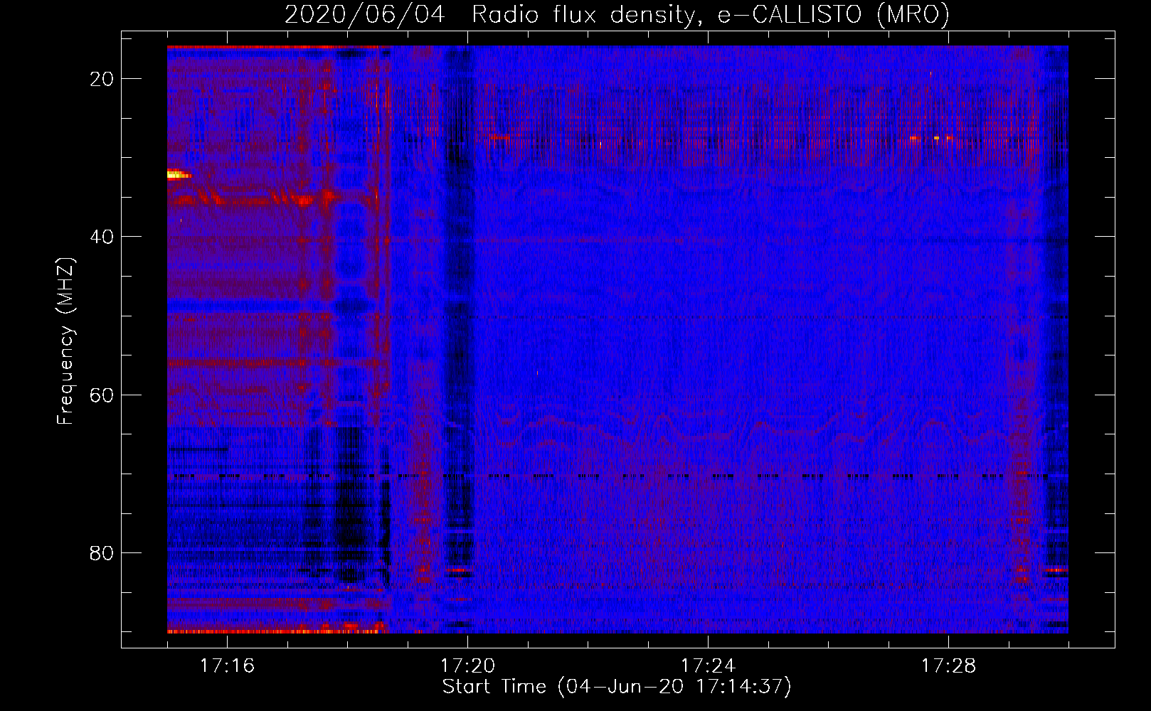The height and width of the screenshot is (711, 1151).
Task: Click the x-axis label Start Time (04-Jun-20 17:14:37)
Action: pyautogui.click(x=617, y=687)
